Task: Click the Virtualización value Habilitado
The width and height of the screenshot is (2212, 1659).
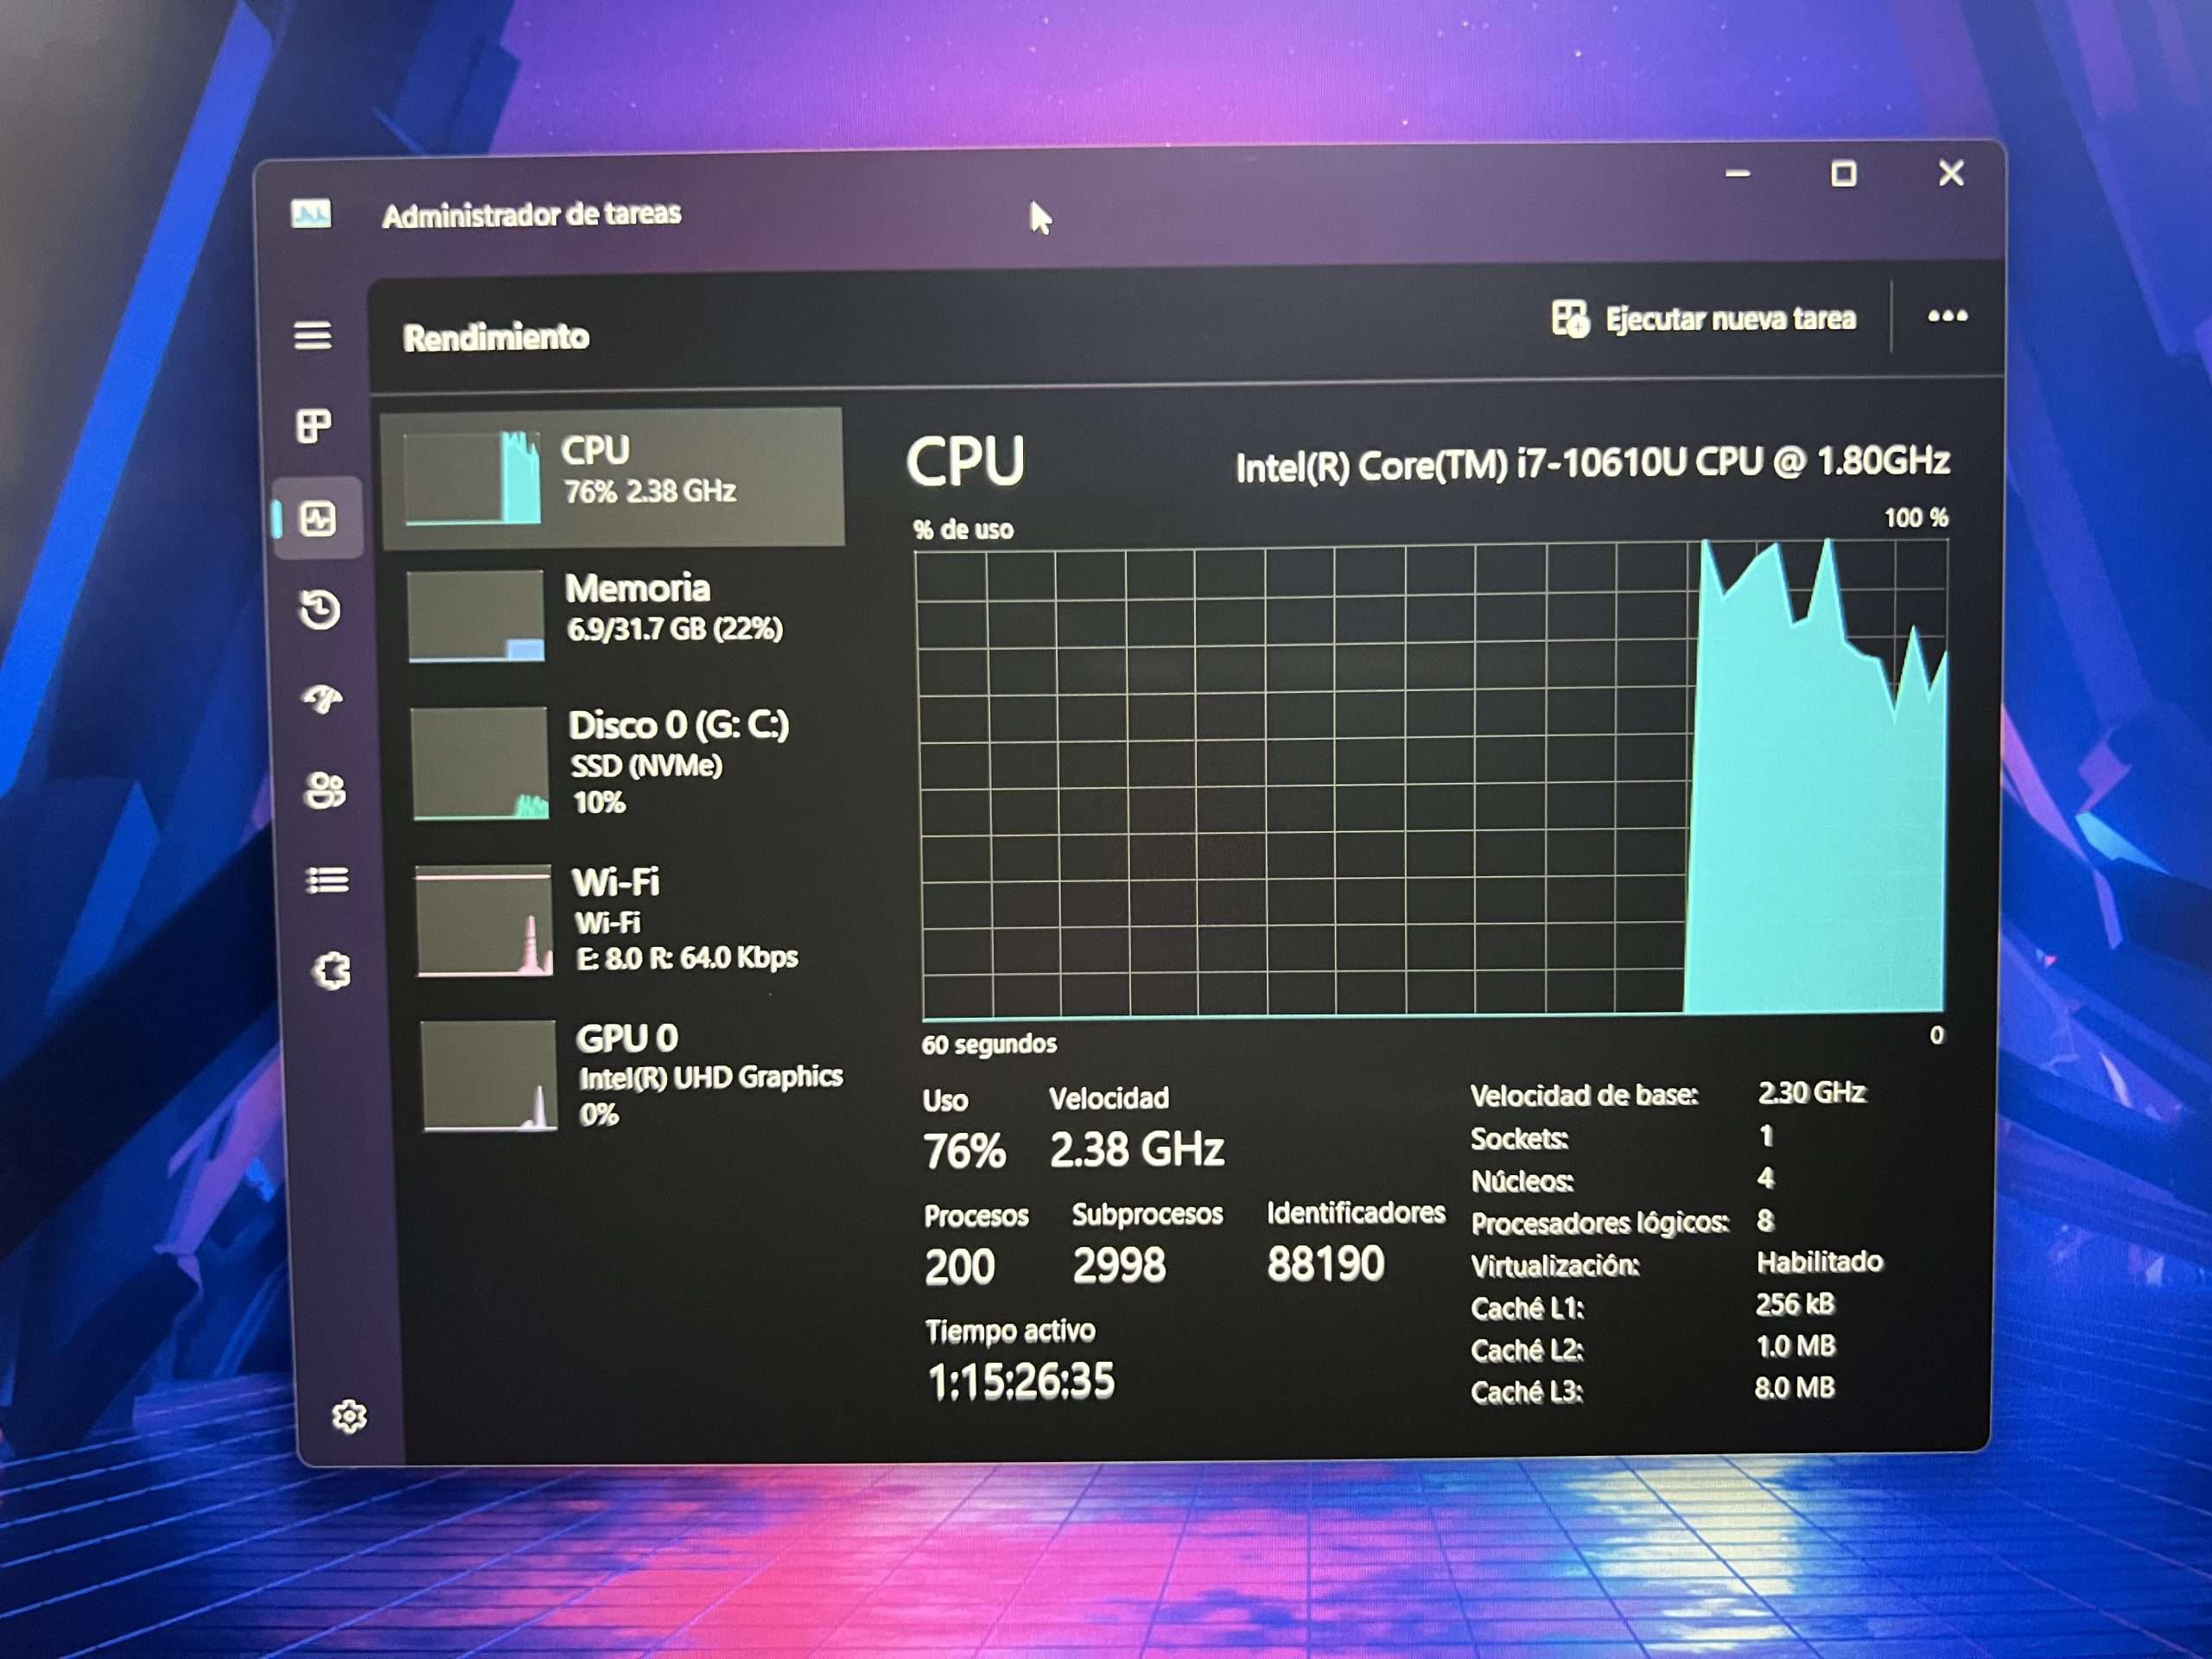Action: [x=1820, y=1262]
